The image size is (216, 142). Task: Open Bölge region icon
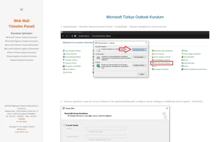coord(183,51)
